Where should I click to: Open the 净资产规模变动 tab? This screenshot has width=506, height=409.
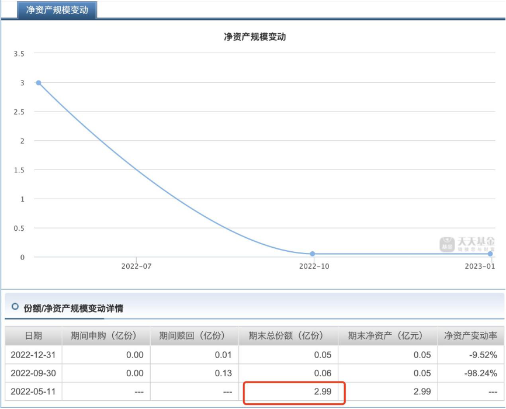(x=57, y=10)
